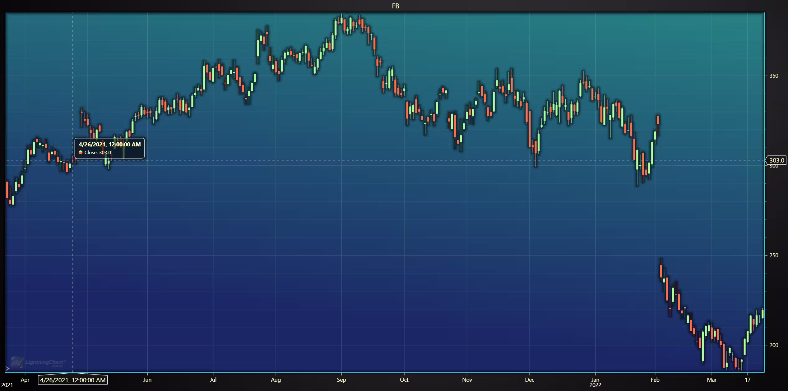Click the Close: 303.0 tooltip box
The width and height of the screenshot is (788, 391).
(109, 148)
